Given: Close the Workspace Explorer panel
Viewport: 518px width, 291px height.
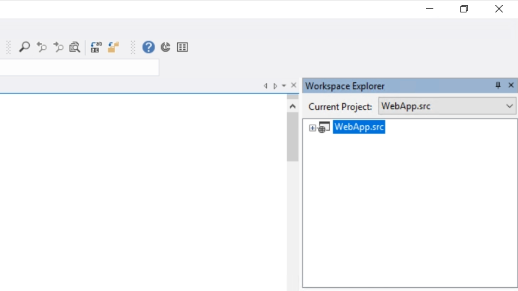Looking at the screenshot, I should [511, 85].
